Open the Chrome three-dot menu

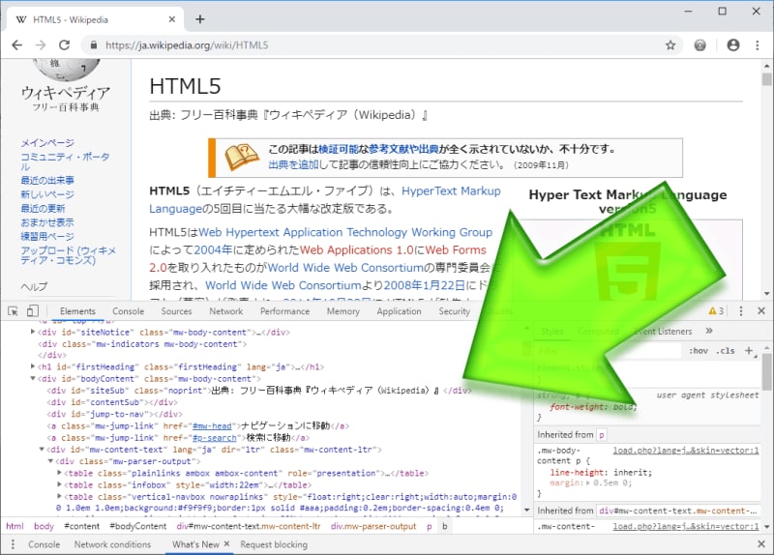758,45
